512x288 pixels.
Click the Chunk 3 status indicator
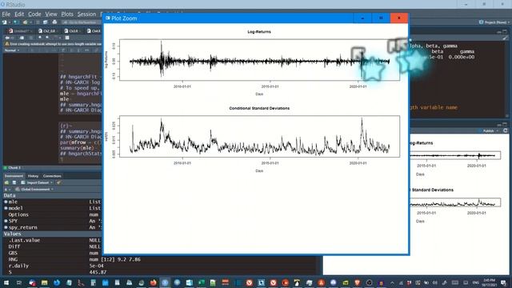[x=12, y=167]
